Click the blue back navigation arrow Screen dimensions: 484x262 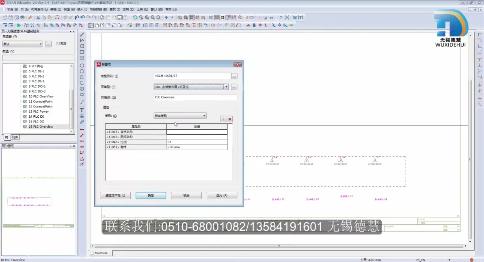pos(166,17)
